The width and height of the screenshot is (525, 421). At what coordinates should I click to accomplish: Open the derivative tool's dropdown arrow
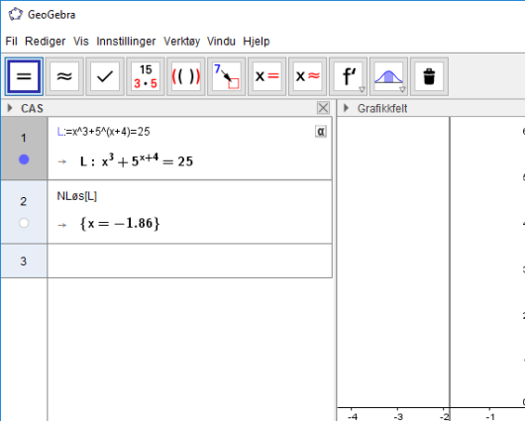[362, 89]
